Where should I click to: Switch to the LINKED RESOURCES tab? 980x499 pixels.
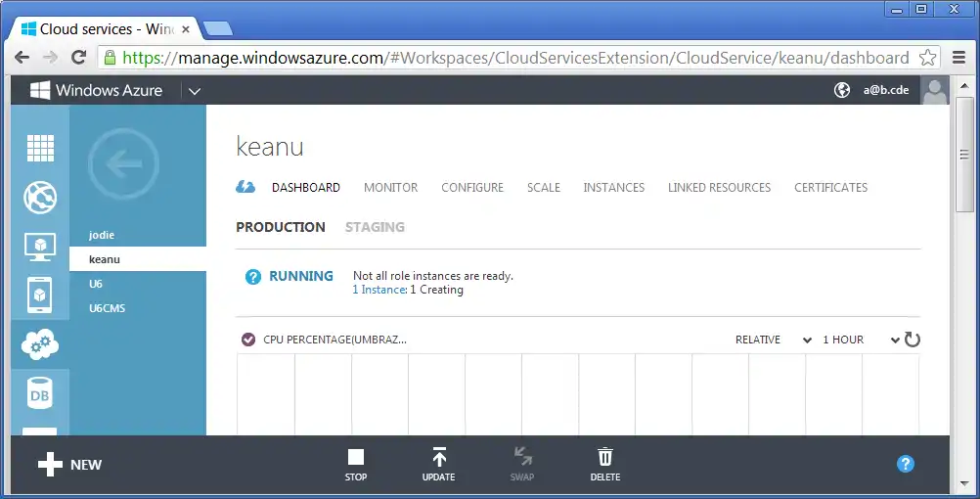tap(720, 188)
